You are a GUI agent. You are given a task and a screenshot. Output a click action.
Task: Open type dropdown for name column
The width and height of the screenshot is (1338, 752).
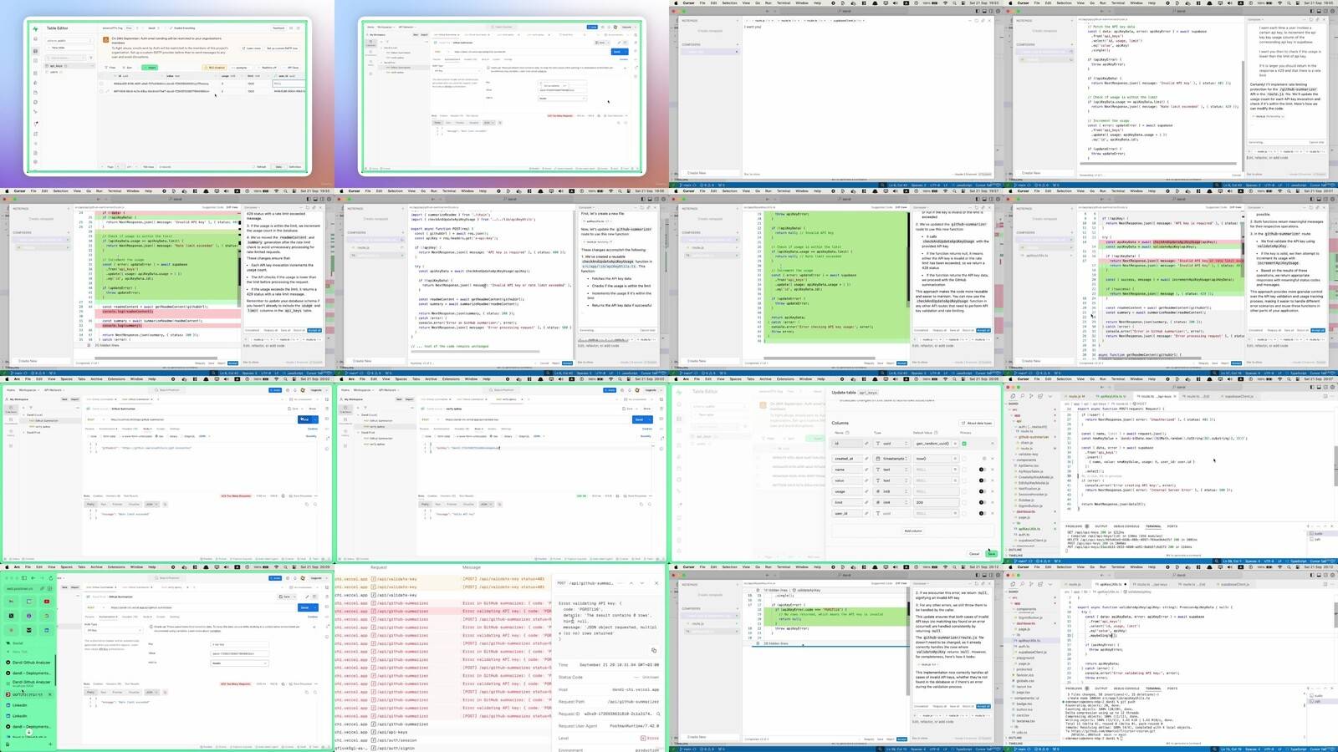891,470
